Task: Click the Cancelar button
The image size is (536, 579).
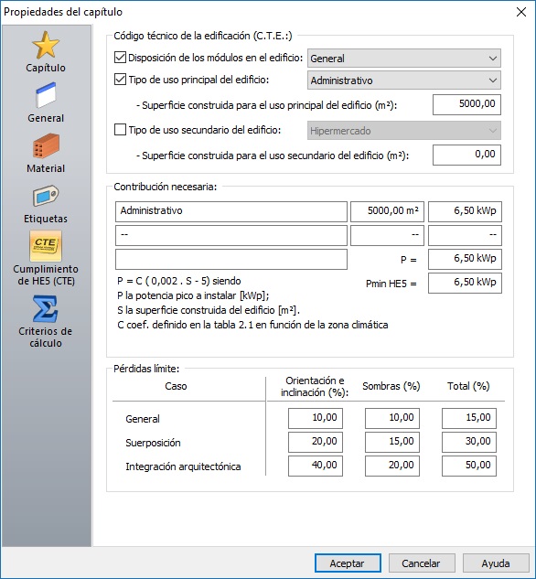Action: click(x=422, y=563)
